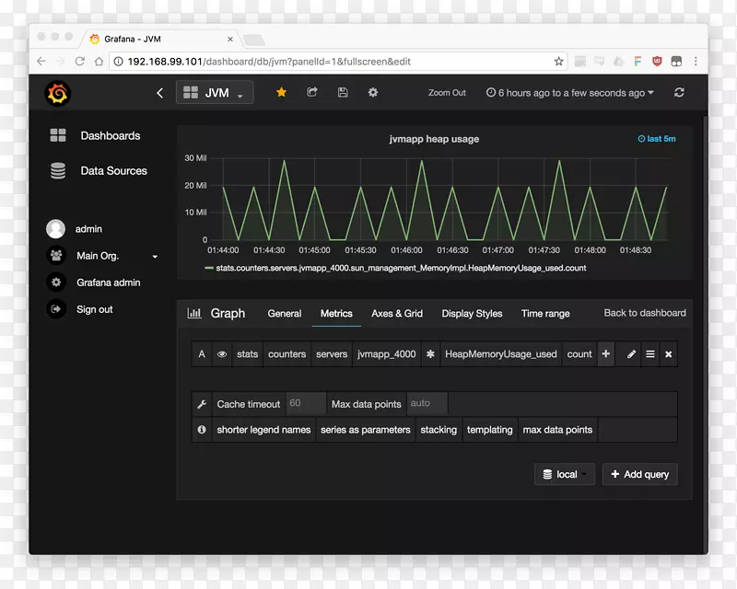Remove query A with the X icon
This screenshot has width=737, height=589.
[668, 354]
